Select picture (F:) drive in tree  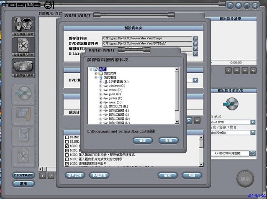[x=116, y=98]
